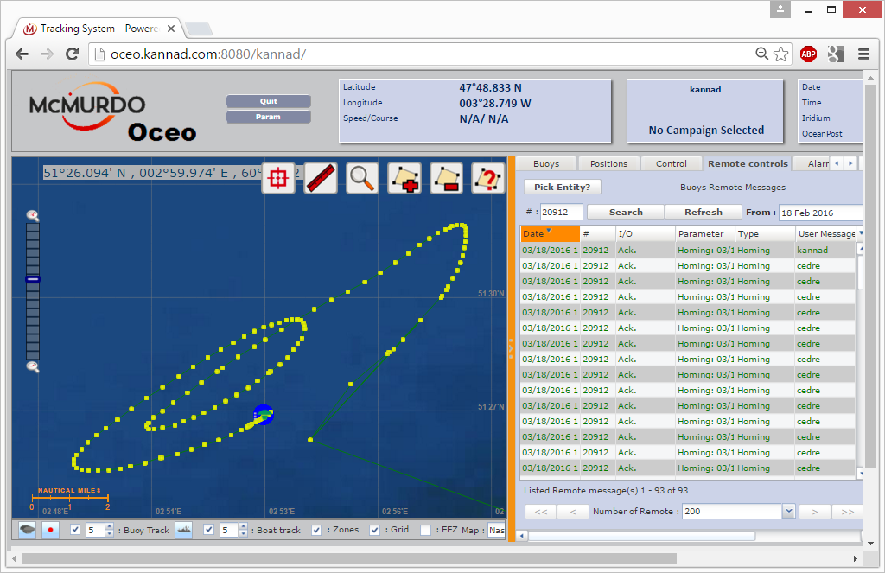Toggle the Buoy Track checkbox
The image size is (885, 573).
pyautogui.click(x=75, y=530)
